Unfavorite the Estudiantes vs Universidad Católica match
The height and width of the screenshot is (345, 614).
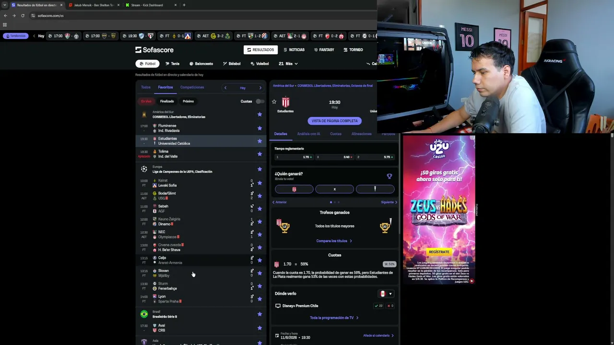coord(260,141)
